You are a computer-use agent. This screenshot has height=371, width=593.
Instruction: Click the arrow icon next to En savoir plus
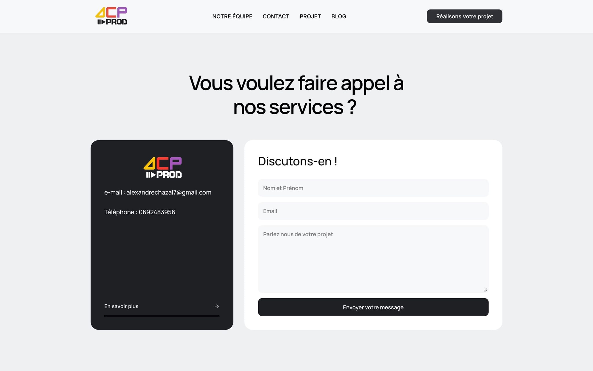coord(217,306)
